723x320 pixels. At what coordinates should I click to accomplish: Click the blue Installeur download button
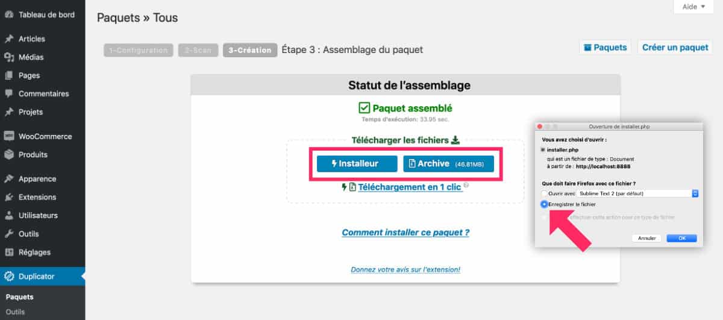[357, 164]
